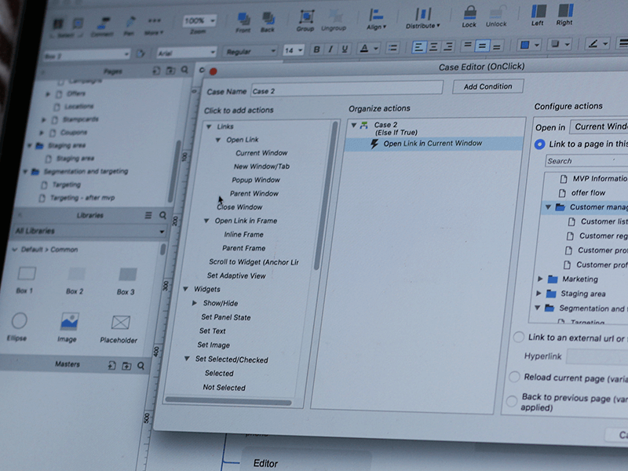Add folder in Pages panel
Viewport: 628px width, 471px height.
[170, 71]
